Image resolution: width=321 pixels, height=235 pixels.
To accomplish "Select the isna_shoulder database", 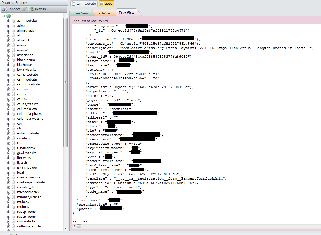I will [x=27, y=168].
